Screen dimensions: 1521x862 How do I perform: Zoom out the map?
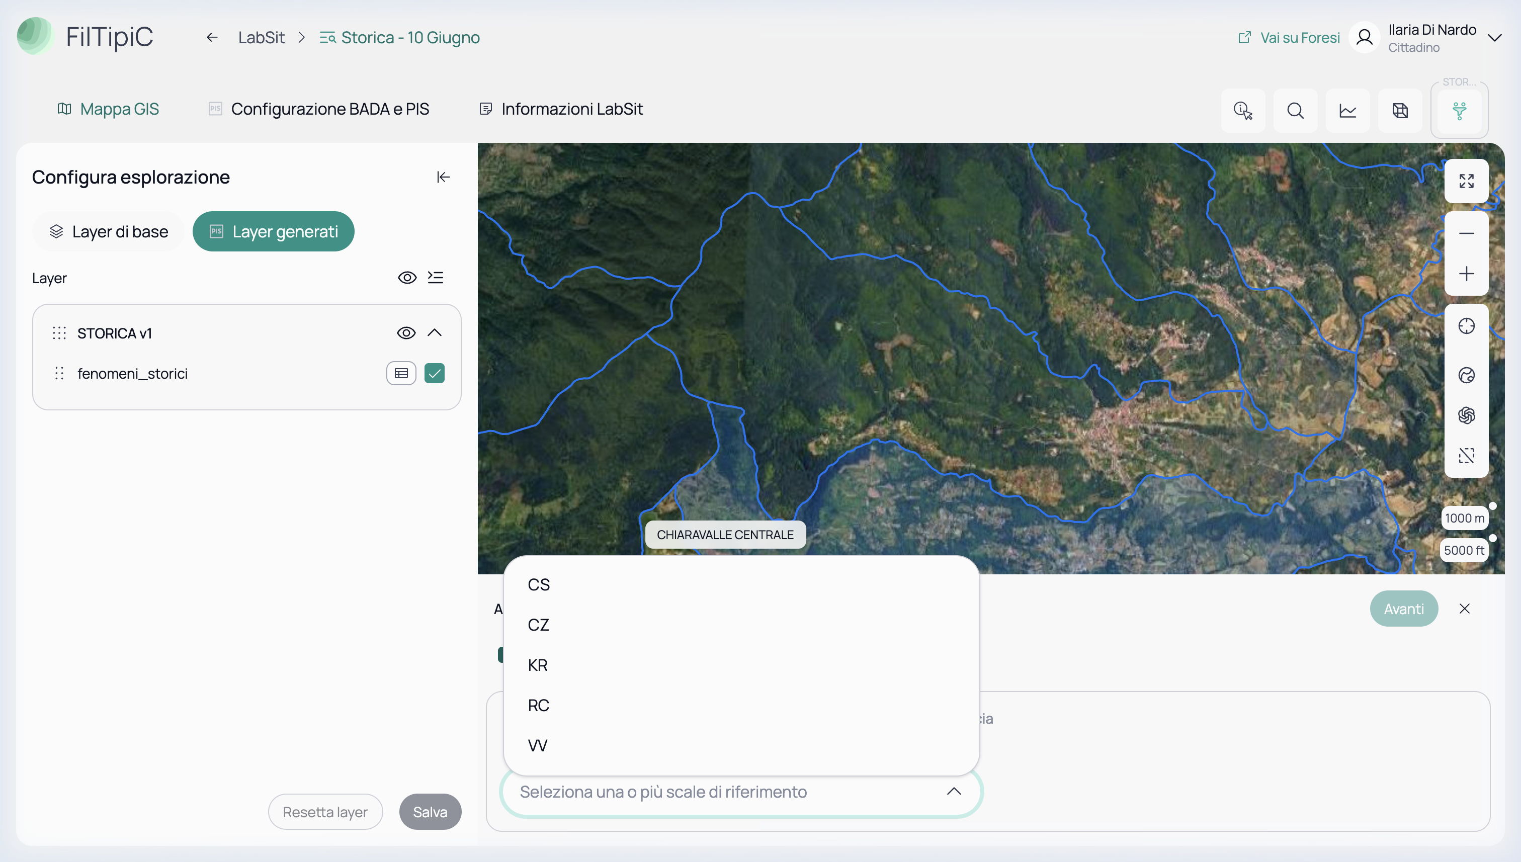pyautogui.click(x=1466, y=233)
